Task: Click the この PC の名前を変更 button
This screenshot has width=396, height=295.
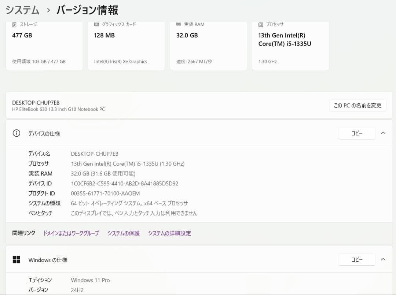Action: [357, 105]
